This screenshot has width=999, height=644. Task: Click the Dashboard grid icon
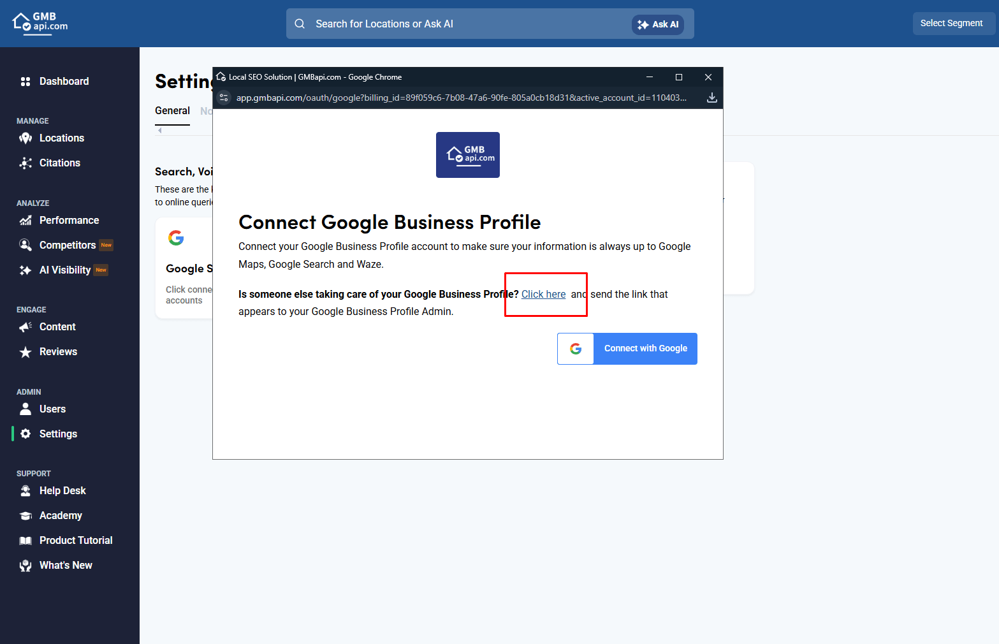(26, 82)
